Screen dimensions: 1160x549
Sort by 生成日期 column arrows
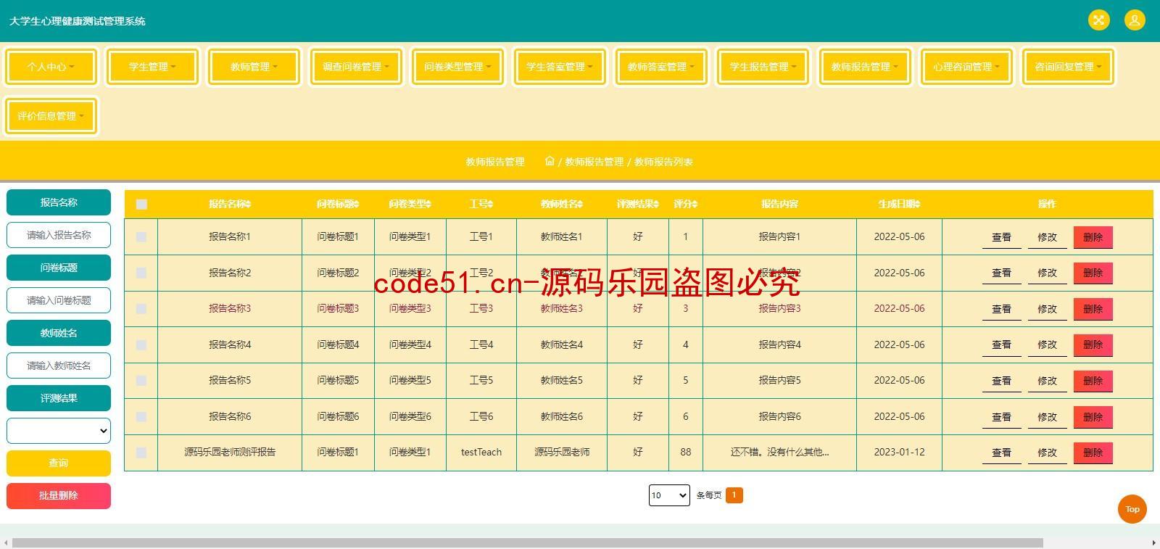point(917,205)
